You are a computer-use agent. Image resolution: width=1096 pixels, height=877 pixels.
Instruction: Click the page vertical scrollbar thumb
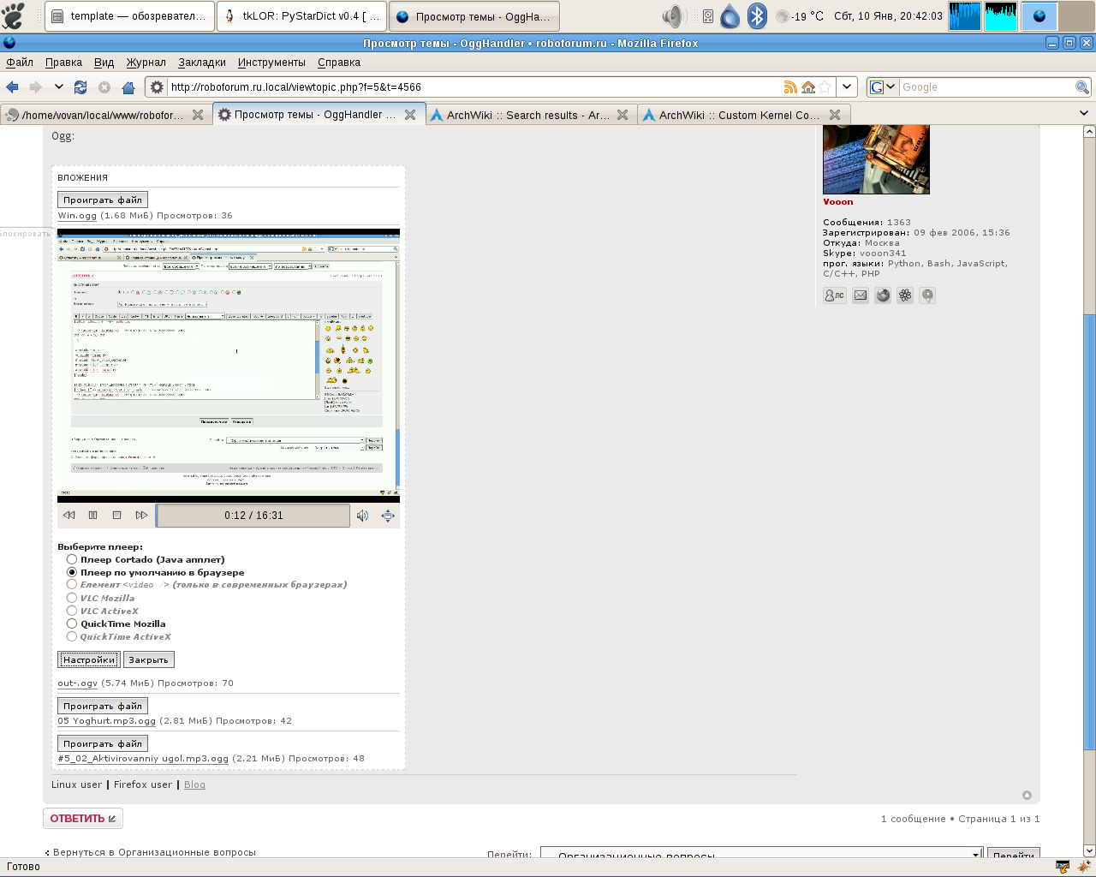pyautogui.click(x=1089, y=533)
